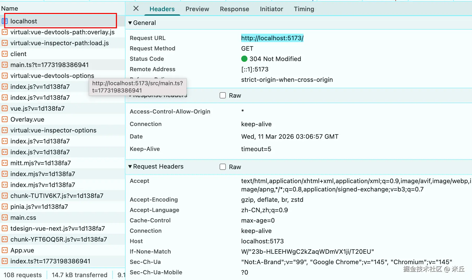Click the script icon for vue.js?v=1d138fa7
Image resolution: width=472 pixels, height=280 pixels.
[x=5, y=108]
